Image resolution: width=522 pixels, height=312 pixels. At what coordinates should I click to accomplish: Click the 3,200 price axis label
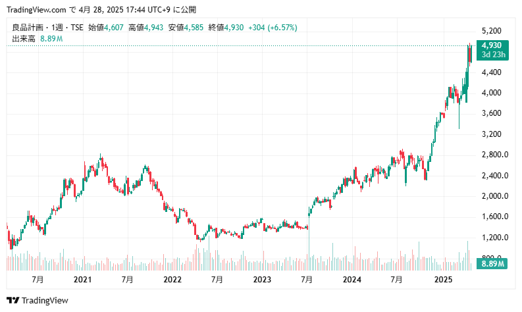491,134
